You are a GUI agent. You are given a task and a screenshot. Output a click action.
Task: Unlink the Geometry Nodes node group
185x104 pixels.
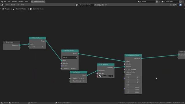103,5
